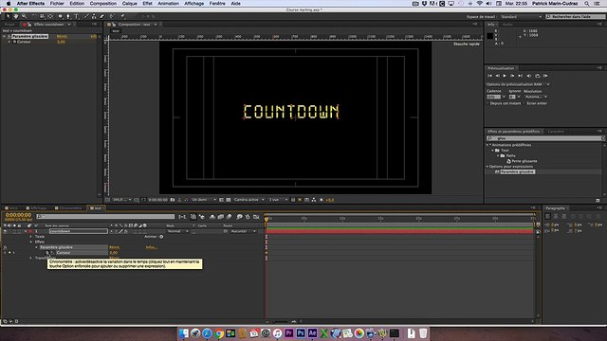The image size is (607, 341).
Task: Click the Animer round arrow button
Action: coord(161,237)
